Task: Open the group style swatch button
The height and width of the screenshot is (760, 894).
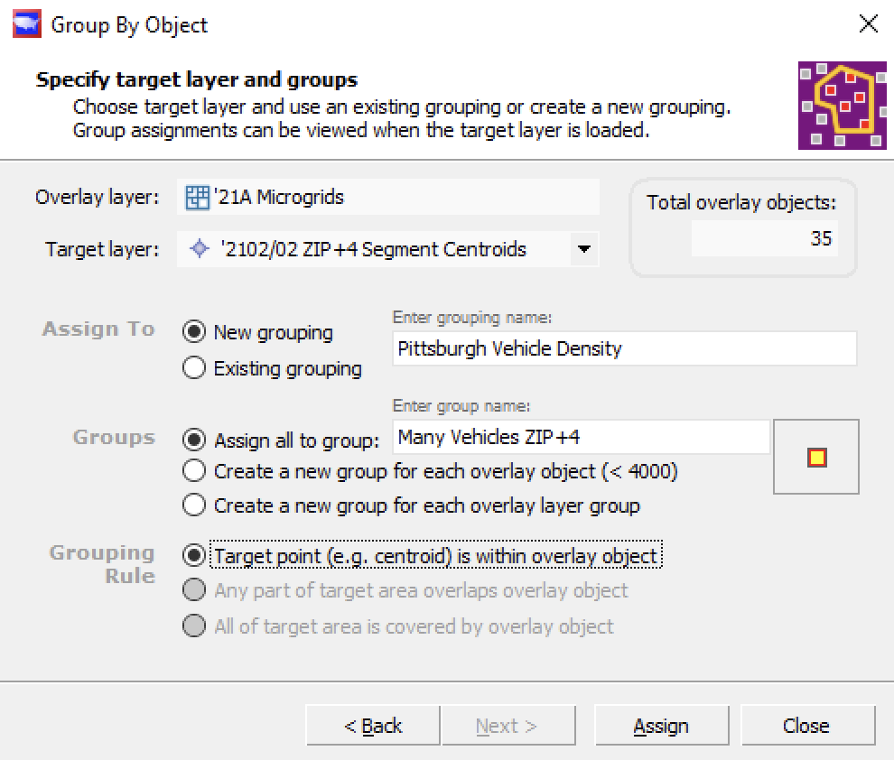Action: [815, 457]
